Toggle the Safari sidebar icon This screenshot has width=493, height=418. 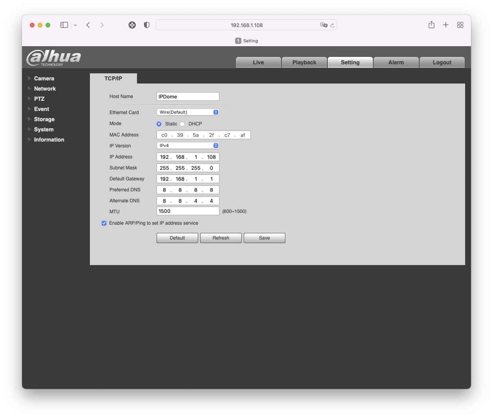pos(64,25)
